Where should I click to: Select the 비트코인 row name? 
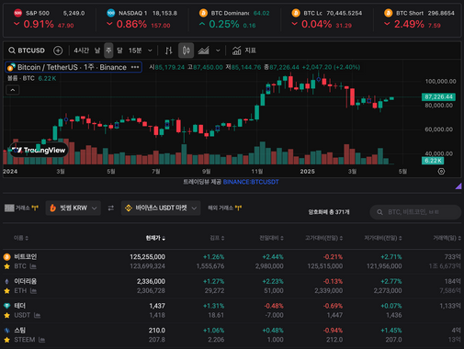[26, 257]
